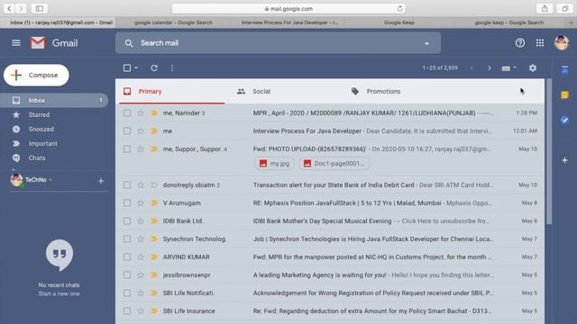Select checkbox for SBI Life Insurance email
This screenshot has height=324, width=577.
(127, 310)
